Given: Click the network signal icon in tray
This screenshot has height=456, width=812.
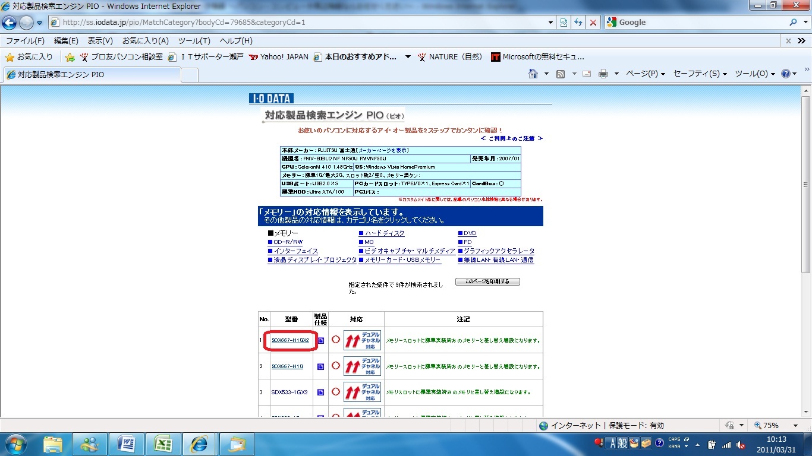Looking at the screenshot, I should tap(726, 444).
